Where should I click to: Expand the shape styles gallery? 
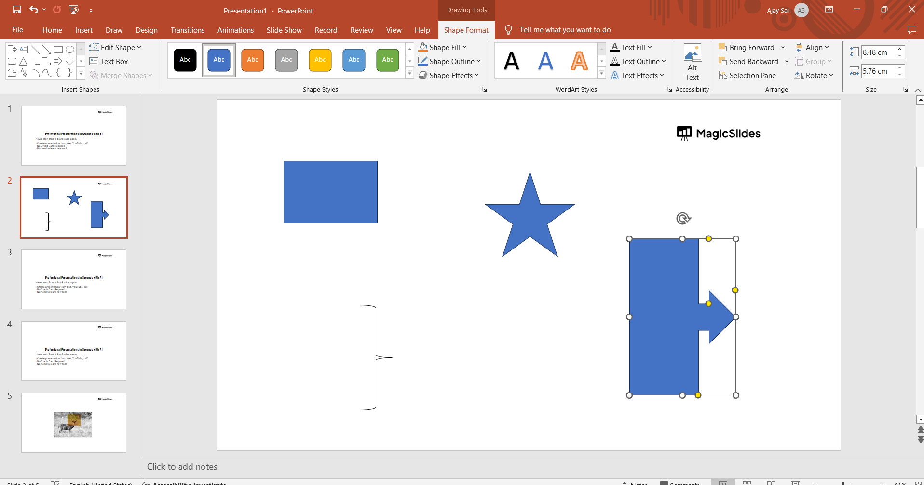(x=409, y=73)
